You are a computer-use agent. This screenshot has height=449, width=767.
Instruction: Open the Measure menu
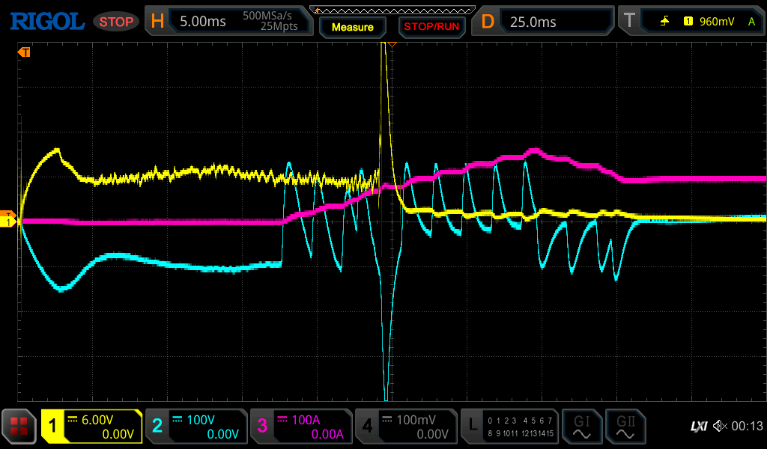pyautogui.click(x=353, y=27)
